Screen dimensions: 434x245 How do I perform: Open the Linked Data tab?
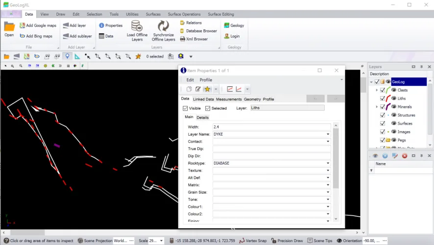[x=203, y=99]
